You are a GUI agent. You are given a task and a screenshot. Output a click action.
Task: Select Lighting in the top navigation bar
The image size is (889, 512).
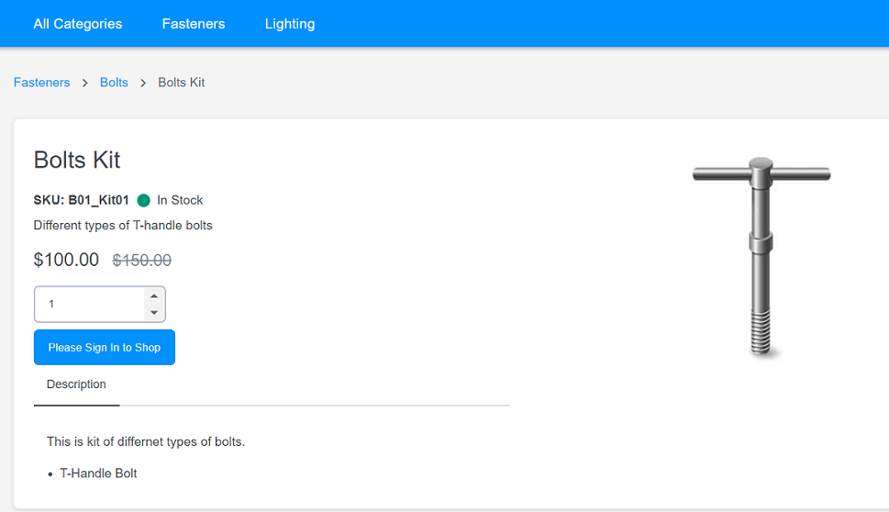(290, 24)
